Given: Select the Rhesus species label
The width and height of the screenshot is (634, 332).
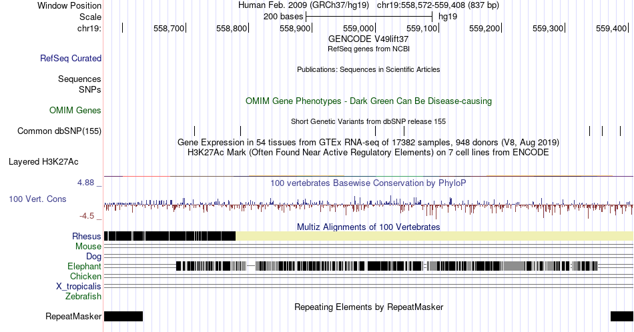Looking at the screenshot, I should point(87,237).
